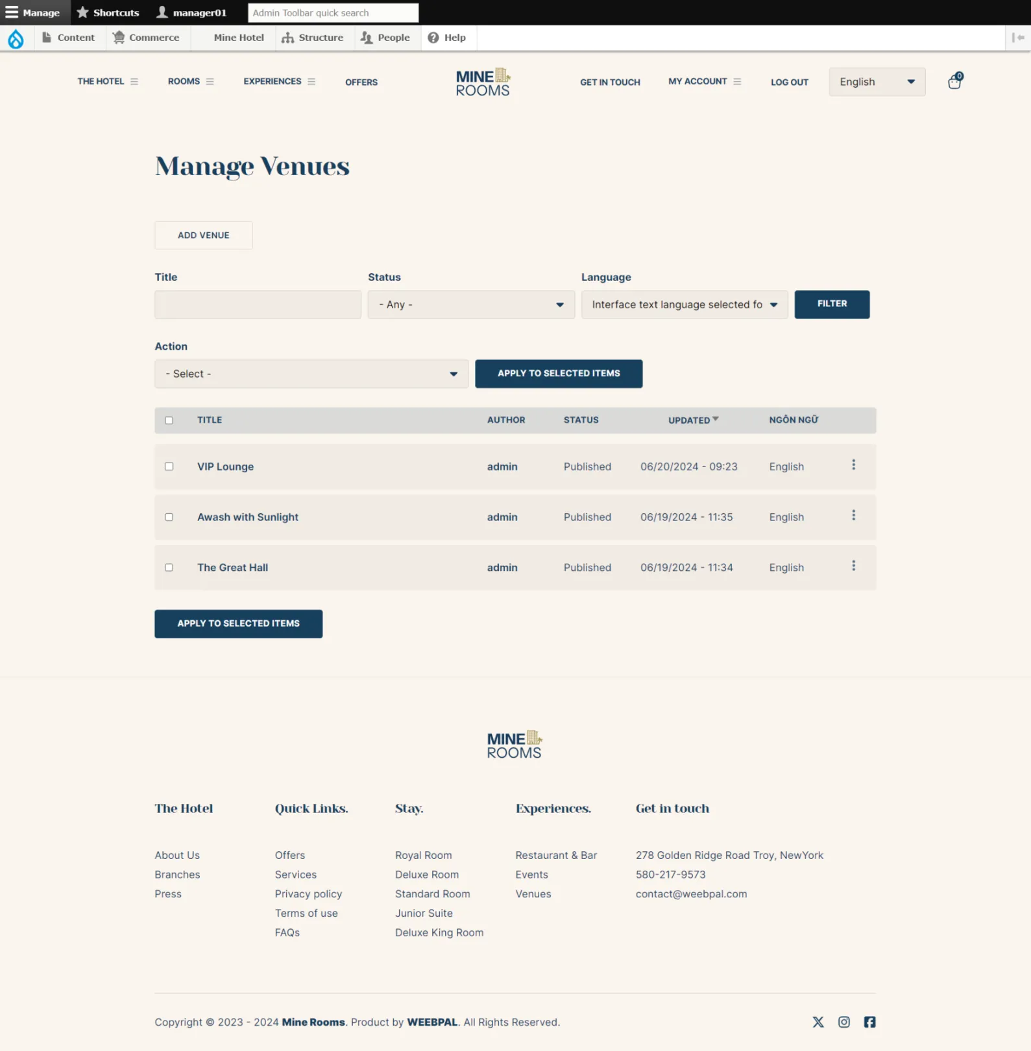Screen dimensions: 1031x1051
Task: Click bottom Apply To Selected Items button
Action: (238, 623)
